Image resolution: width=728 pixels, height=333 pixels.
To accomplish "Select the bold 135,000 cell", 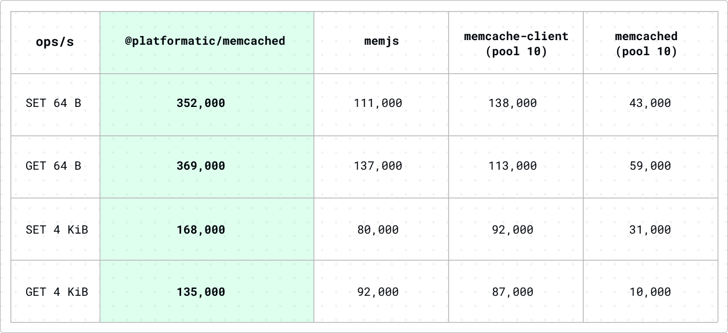I will (x=207, y=292).
